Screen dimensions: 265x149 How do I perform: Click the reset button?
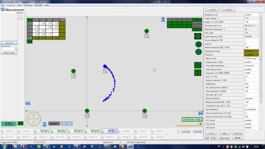[211, 133]
